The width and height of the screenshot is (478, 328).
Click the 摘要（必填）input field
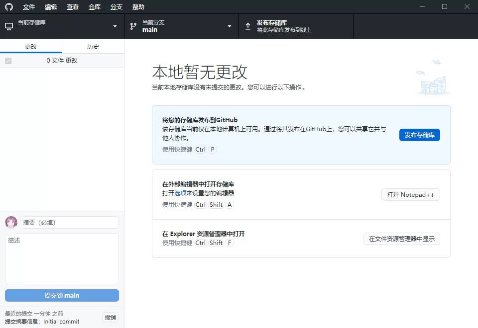pos(69,222)
